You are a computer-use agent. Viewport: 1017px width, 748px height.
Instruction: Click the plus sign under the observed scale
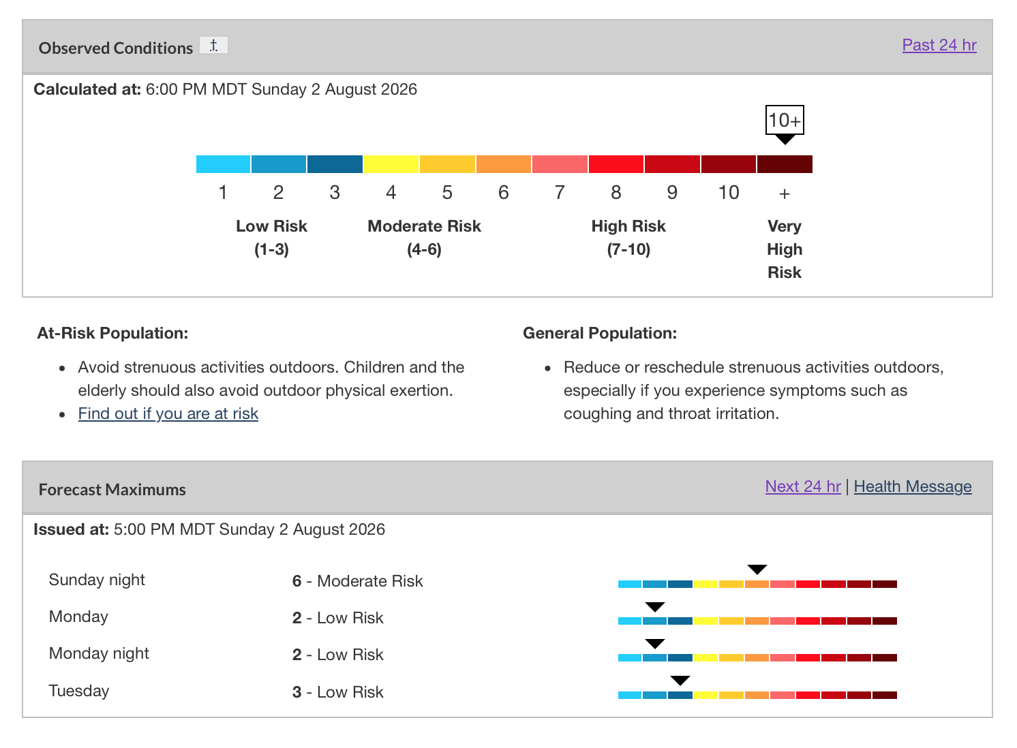785,194
